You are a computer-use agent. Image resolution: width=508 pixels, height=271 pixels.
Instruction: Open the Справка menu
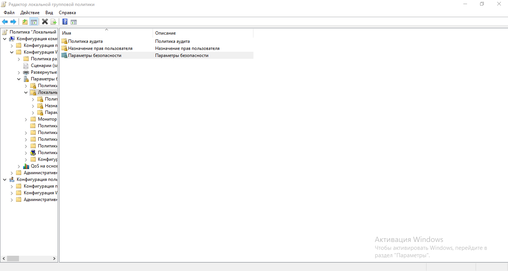pyautogui.click(x=67, y=13)
